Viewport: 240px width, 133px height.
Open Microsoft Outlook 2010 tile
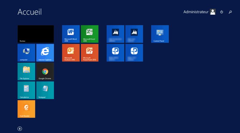[x=71, y=53]
